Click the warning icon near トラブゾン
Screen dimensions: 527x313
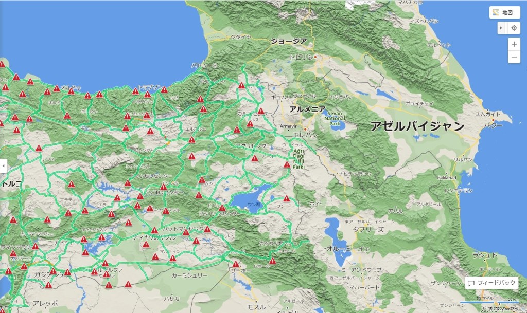pyautogui.click(x=148, y=94)
